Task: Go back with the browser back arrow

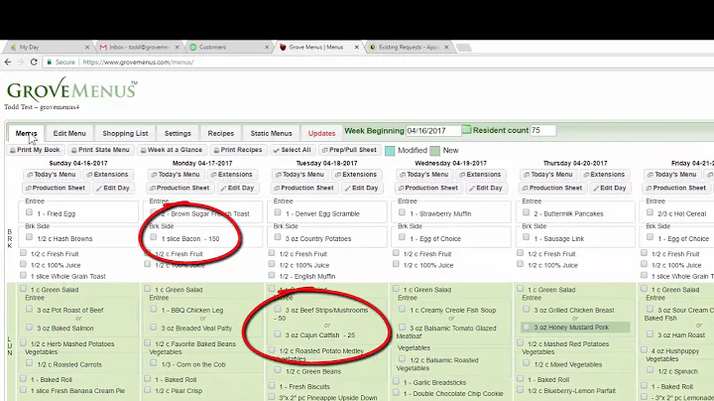Action: click(8, 62)
